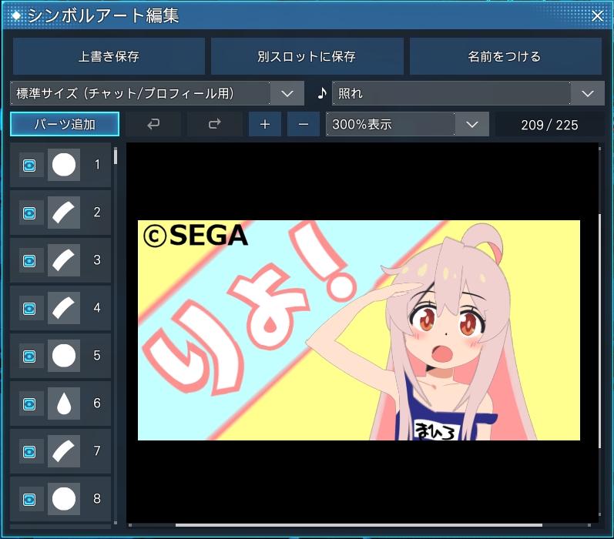614x539 pixels.
Task: Select the circle shape of layer 1
Action: 64,165
